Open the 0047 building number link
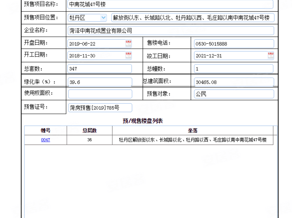The width and height of the screenshot is (292, 218). (46, 140)
